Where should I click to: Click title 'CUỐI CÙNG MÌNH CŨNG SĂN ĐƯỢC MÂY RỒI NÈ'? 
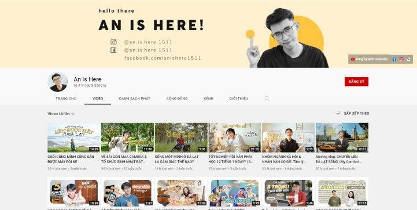pyautogui.click(x=71, y=159)
